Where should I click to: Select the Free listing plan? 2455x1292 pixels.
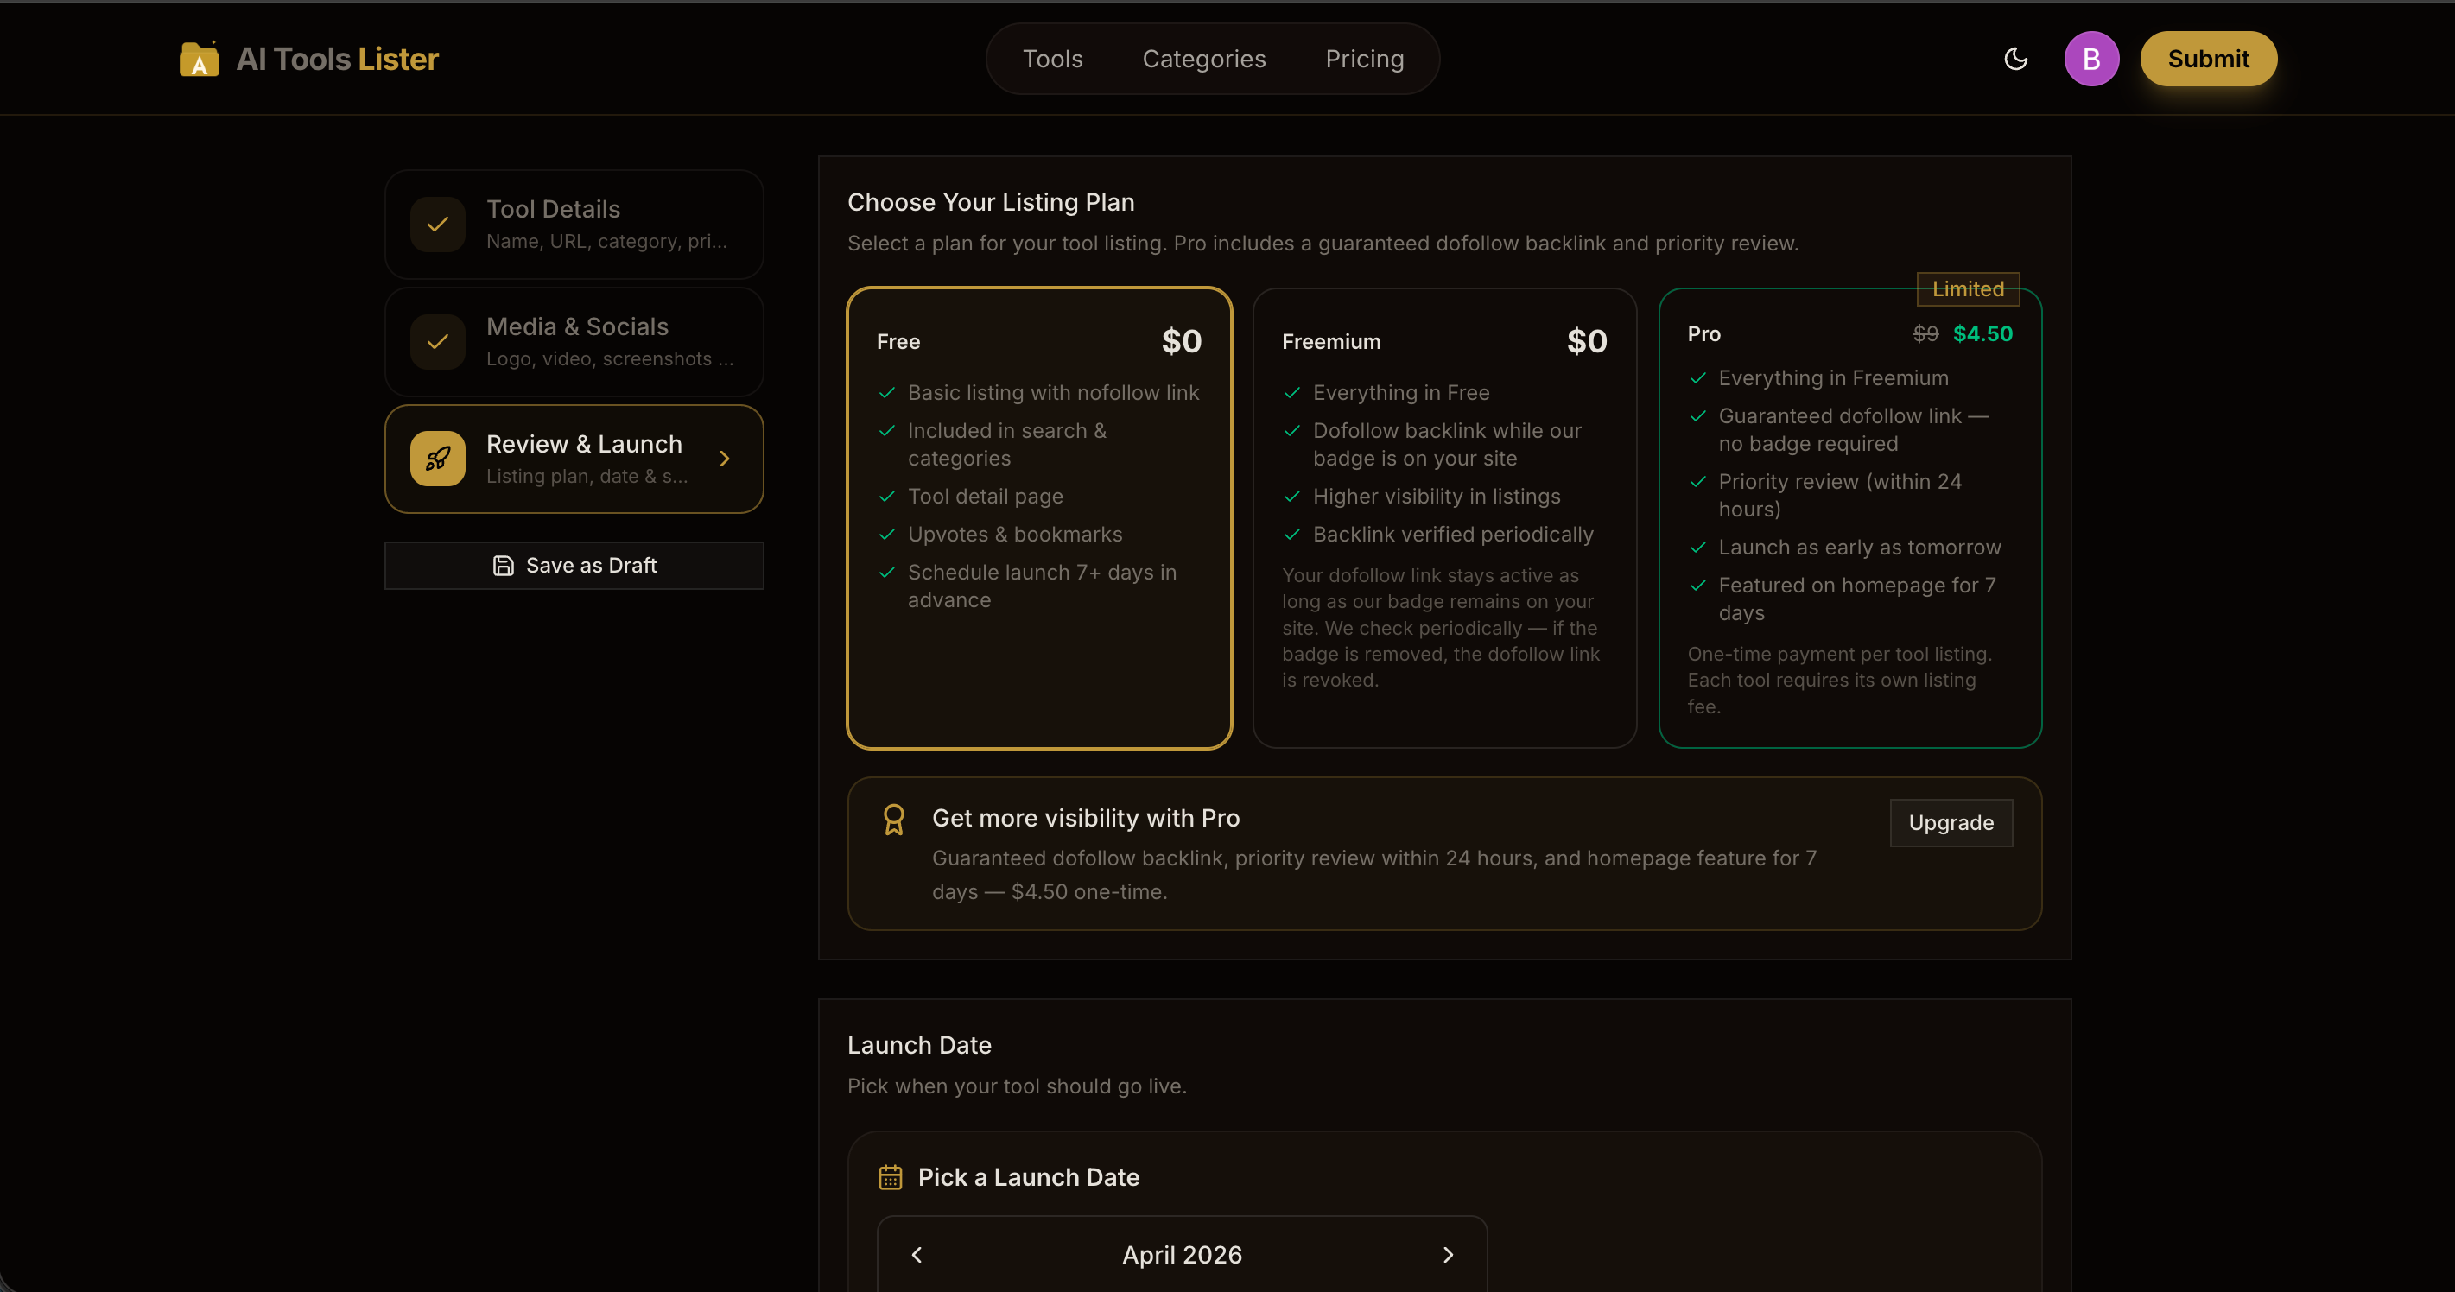1037,518
